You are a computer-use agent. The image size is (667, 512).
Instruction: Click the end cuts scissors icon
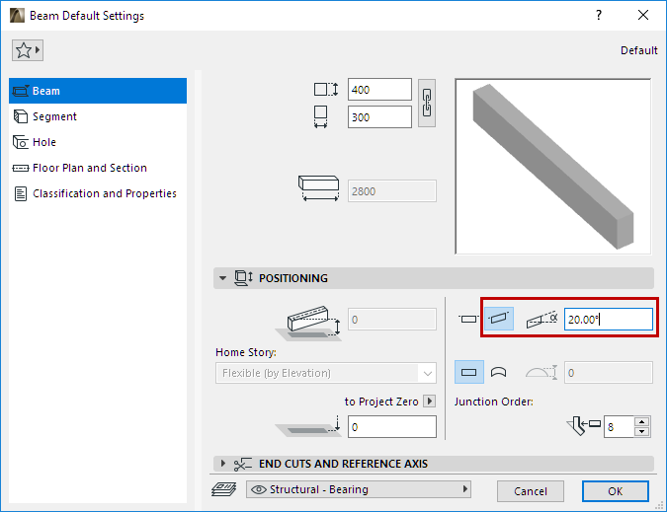[242, 464]
